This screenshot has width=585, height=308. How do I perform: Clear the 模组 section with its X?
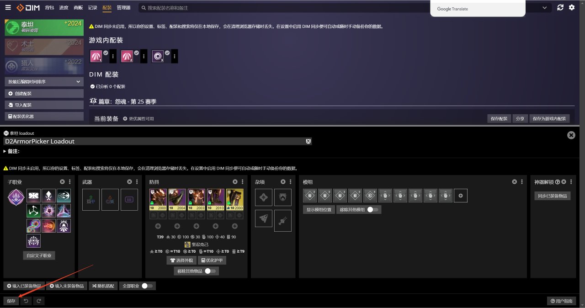515,182
